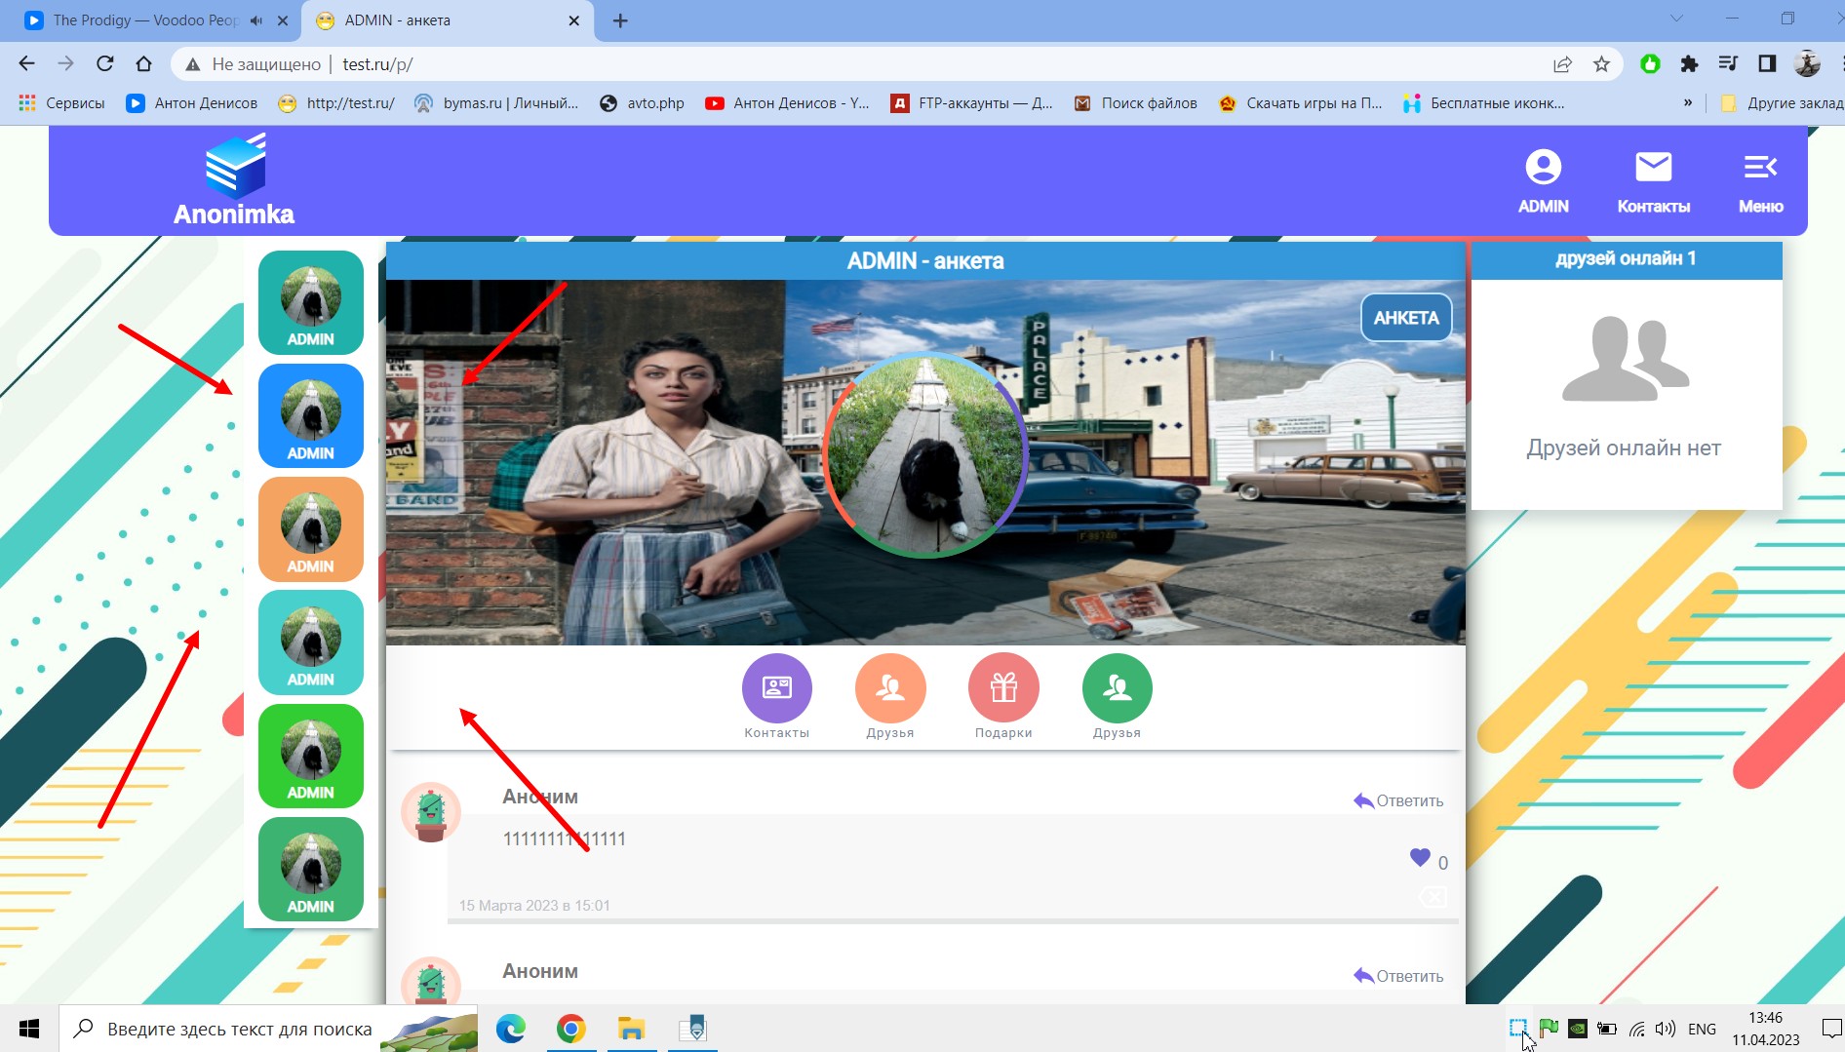Open the purple Контакты profile icon
This screenshot has height=1052, width=1845.
click(x=776, y=688)
